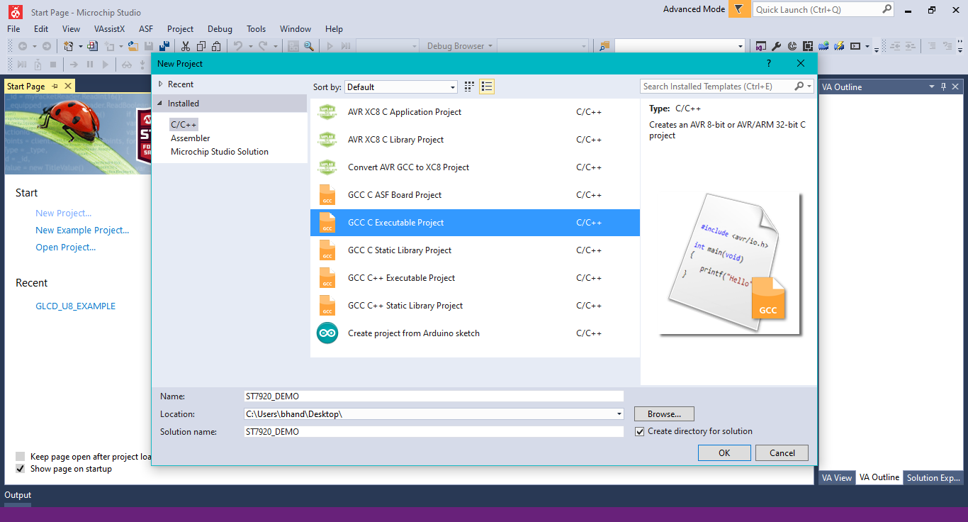This screenshot has height=522, width=968.
Task: Open New Project toolbar button dropdown arrow
Action: click(x=80, y=46)
